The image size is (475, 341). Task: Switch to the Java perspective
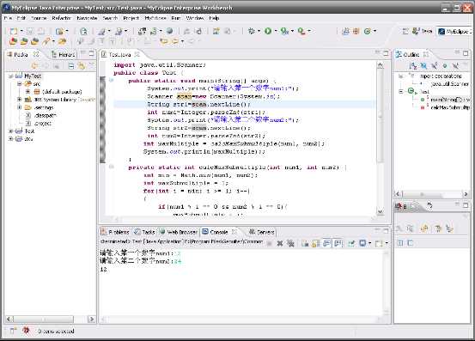pos(423,31)
